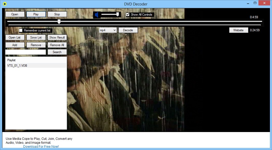Click the Search button
The image size is (272, 150).
click(57, 52)
